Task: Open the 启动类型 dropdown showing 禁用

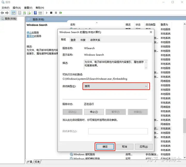Action: (116, 86)
